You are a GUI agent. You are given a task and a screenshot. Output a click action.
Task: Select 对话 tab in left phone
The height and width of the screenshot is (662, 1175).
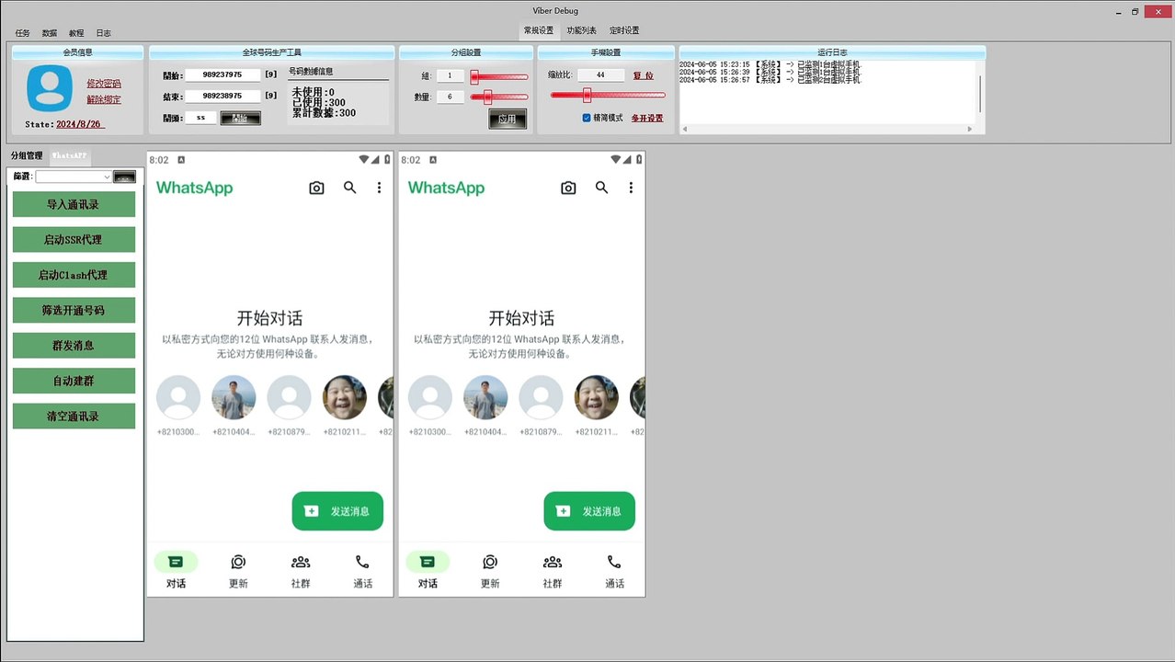[x=176, y=571]
